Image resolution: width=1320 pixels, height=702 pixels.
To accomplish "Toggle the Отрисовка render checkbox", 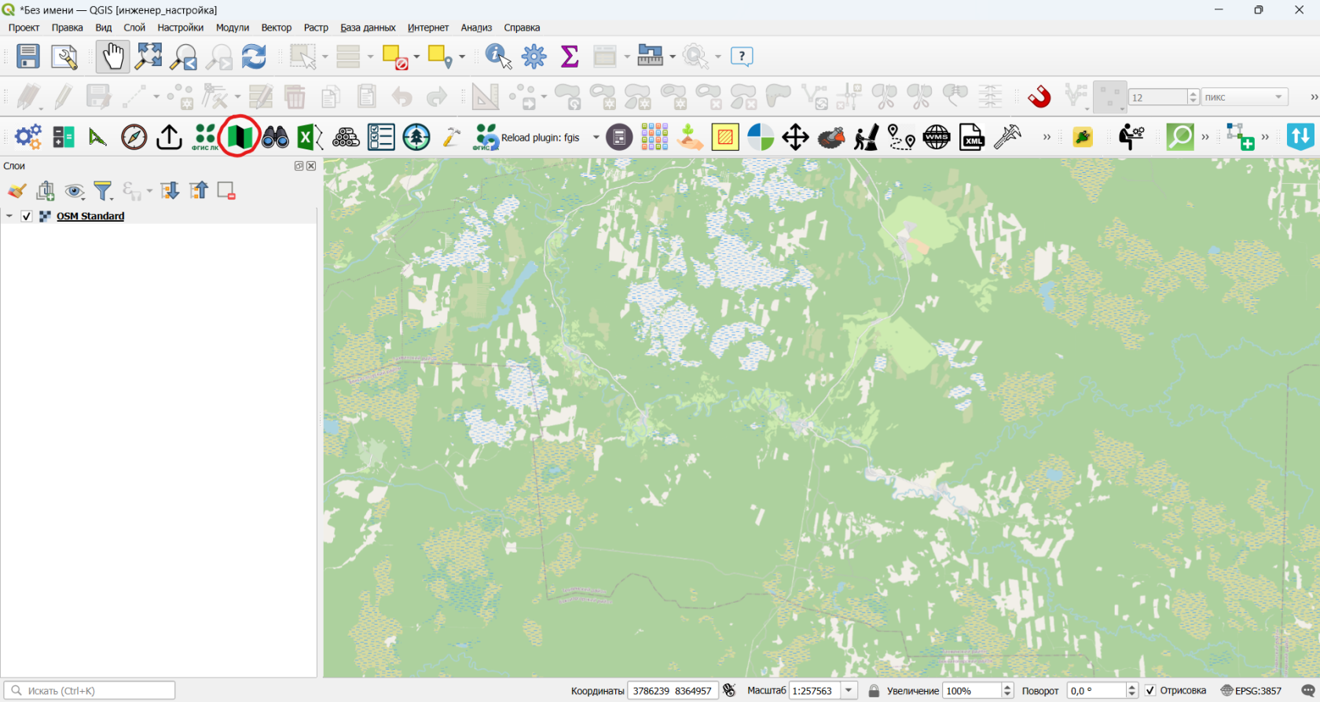I will tap(1150, 690).
